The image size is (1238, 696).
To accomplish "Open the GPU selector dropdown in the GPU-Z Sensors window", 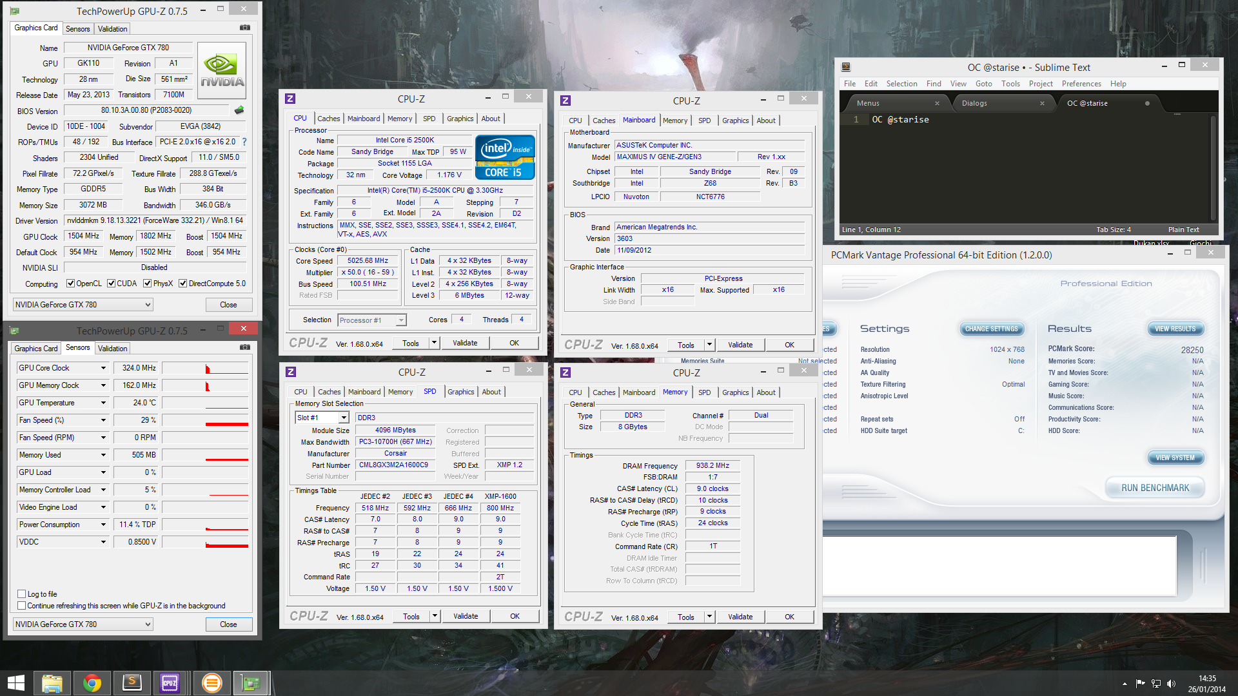I will click(x=83, y=624).
